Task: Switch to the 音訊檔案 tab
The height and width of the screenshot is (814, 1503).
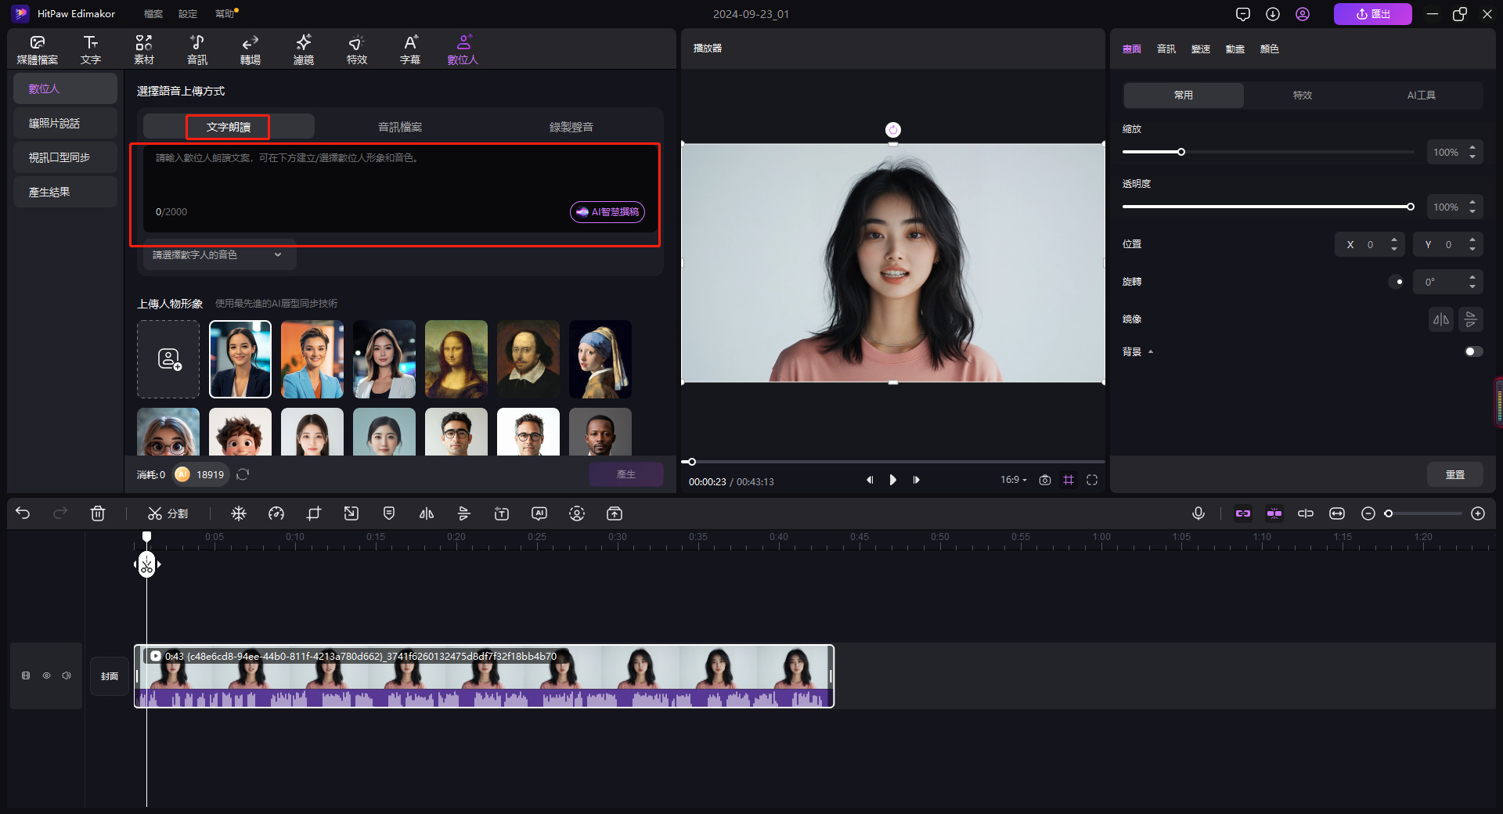Action: (x=400, y=127)
